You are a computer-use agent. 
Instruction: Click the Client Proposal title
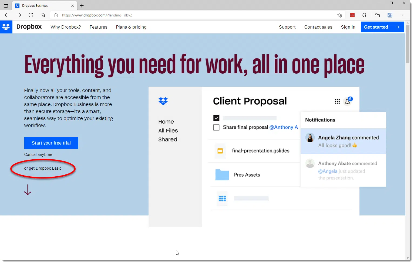[250, 101]
